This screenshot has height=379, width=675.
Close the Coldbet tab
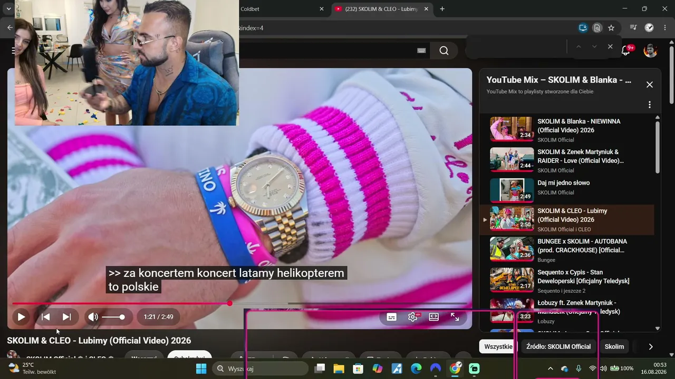pos(322,9)
